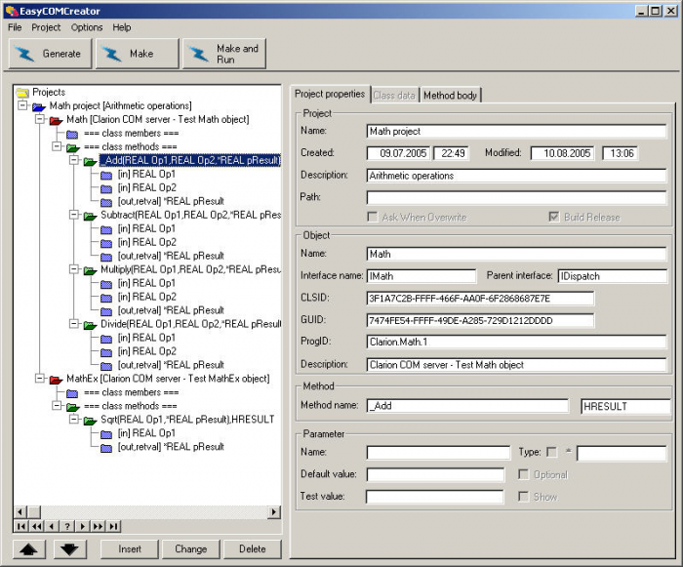Jump to first record navigation icon
This screenshot has width=683, height=567.
click(20, 526)
